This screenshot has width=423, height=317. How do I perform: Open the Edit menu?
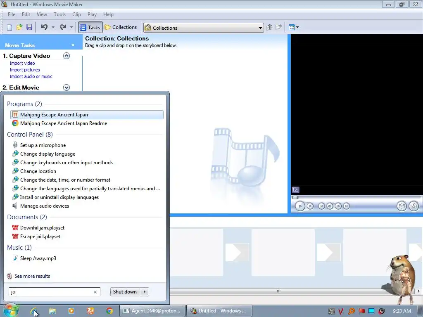[x=26, y=14]
